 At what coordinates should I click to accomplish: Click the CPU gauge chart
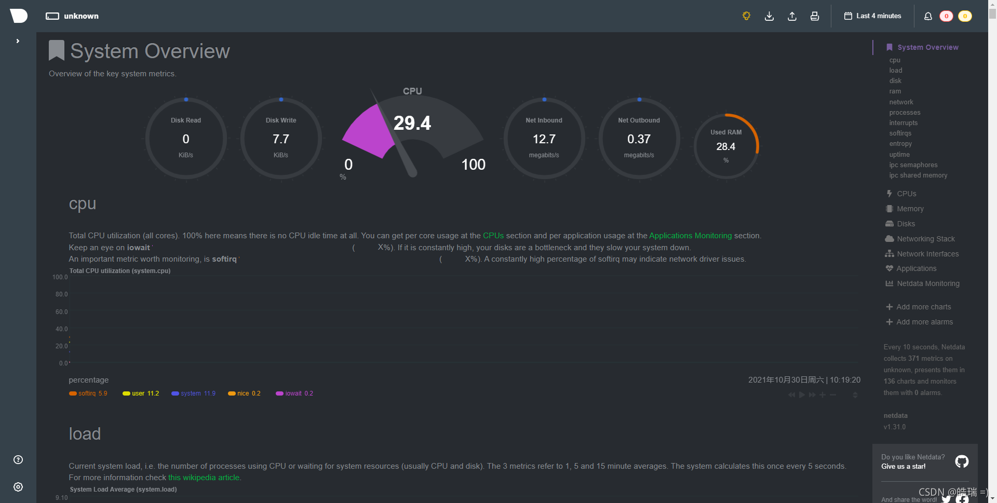click(412, 133)
